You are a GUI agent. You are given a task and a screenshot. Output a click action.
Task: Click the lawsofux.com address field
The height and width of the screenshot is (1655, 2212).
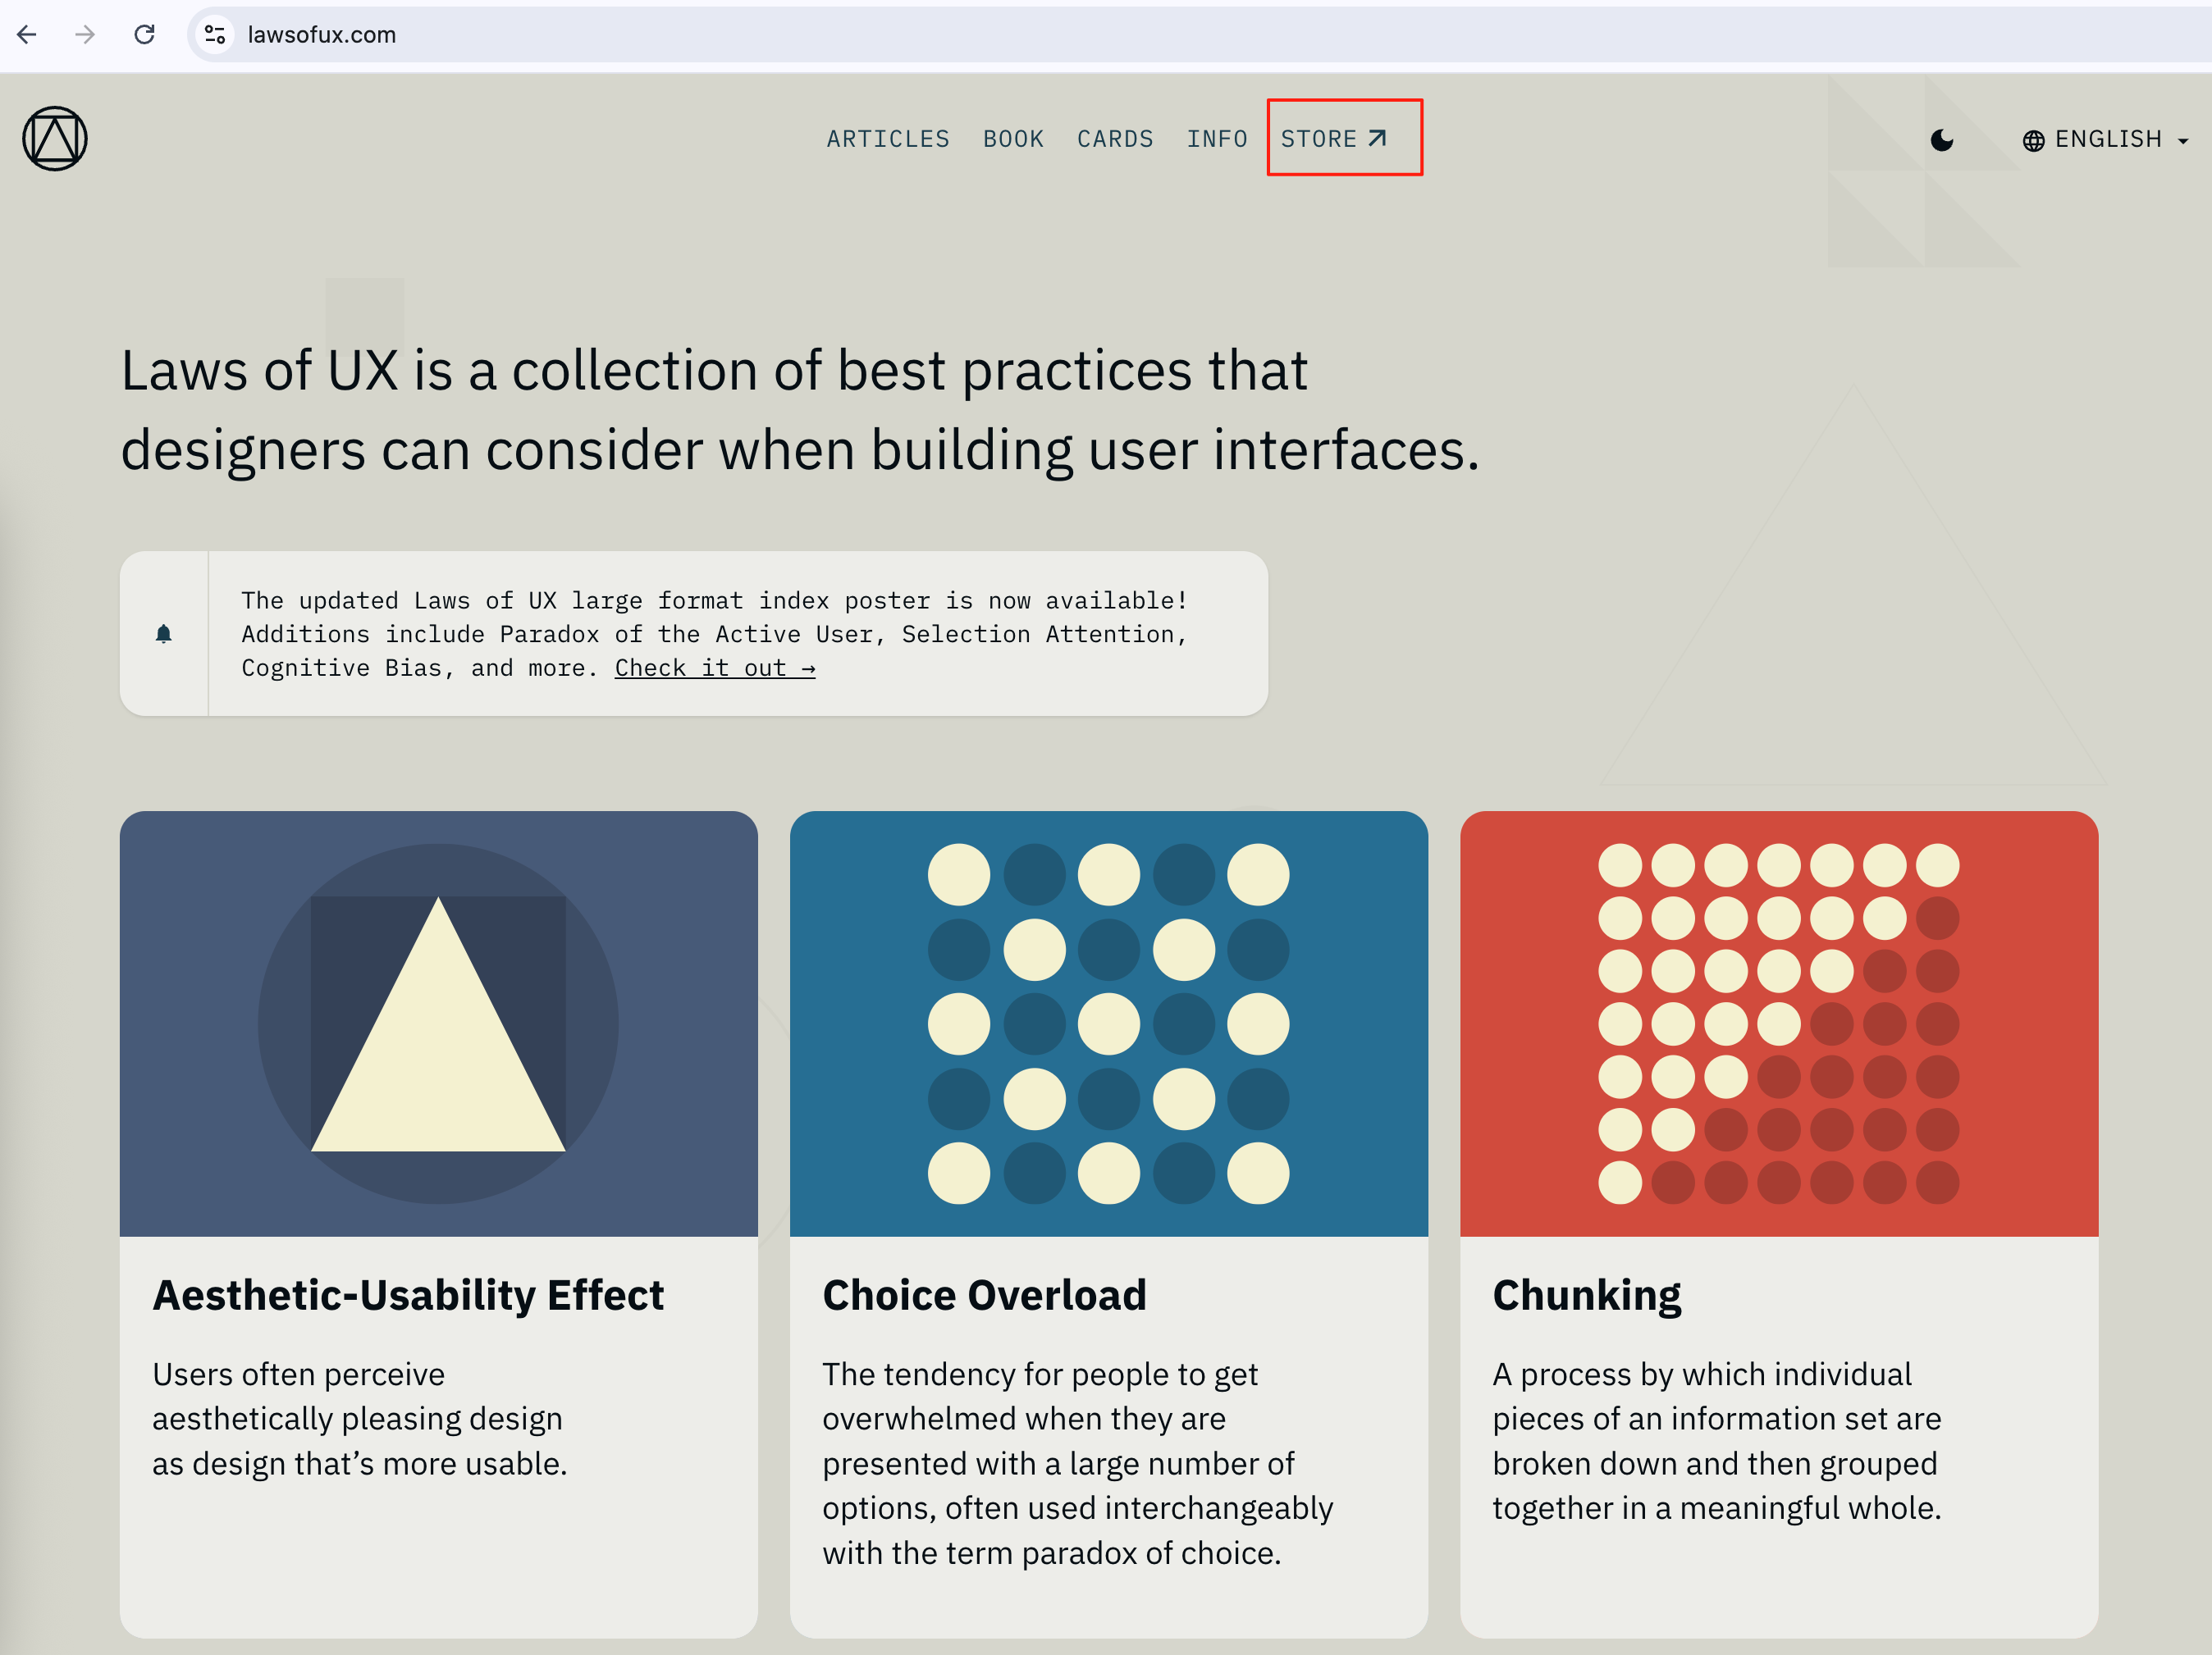tap(1200, 35)
